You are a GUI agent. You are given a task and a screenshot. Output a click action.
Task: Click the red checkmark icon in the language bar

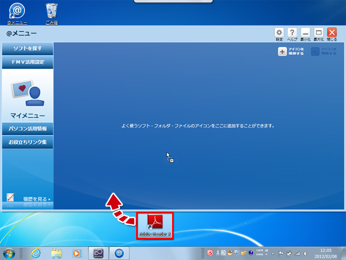tap(210, 253)
